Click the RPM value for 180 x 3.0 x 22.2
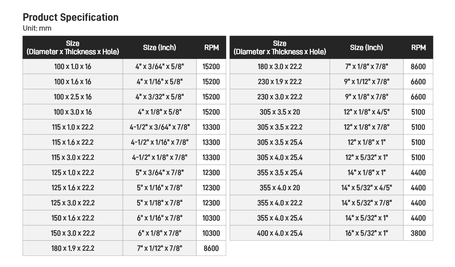 418,67
